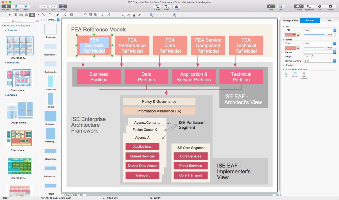Click the Undo button
The image size is (339, 200).
pos(43,6)
